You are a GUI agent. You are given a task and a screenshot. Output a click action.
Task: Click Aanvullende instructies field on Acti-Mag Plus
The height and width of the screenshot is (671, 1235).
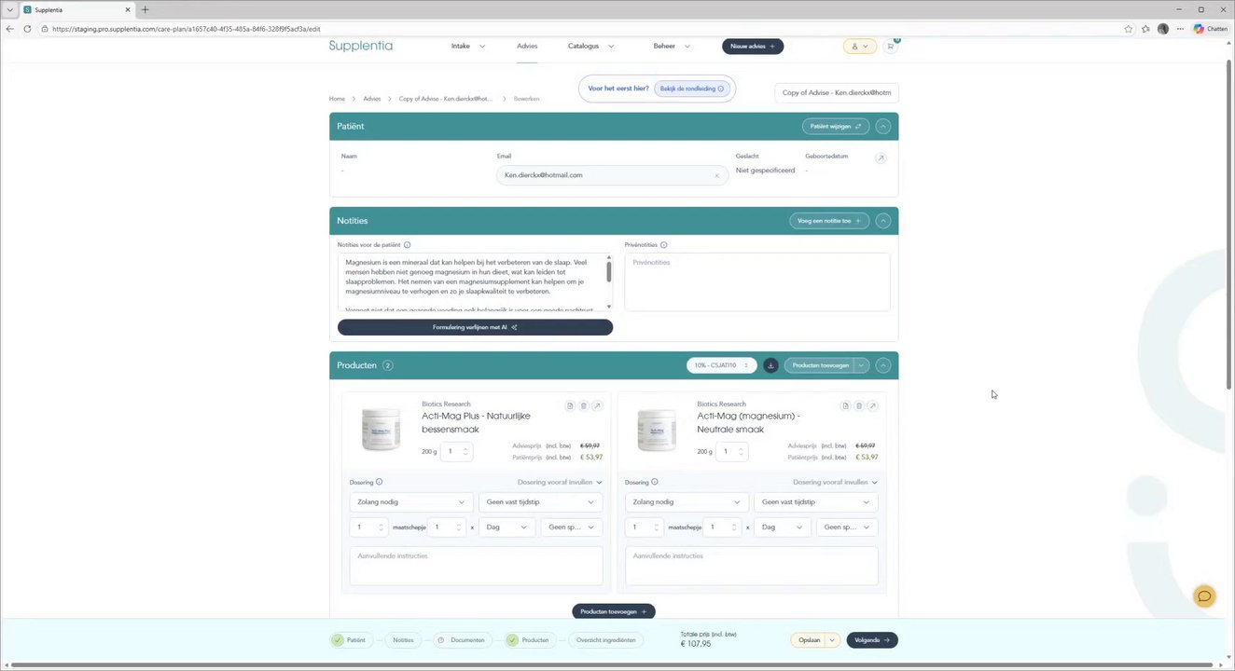click(x=476, y=566)
